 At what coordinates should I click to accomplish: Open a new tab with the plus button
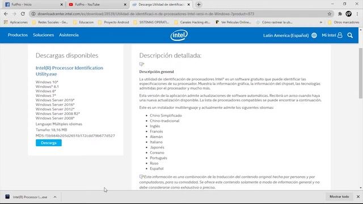coord(199,5)
